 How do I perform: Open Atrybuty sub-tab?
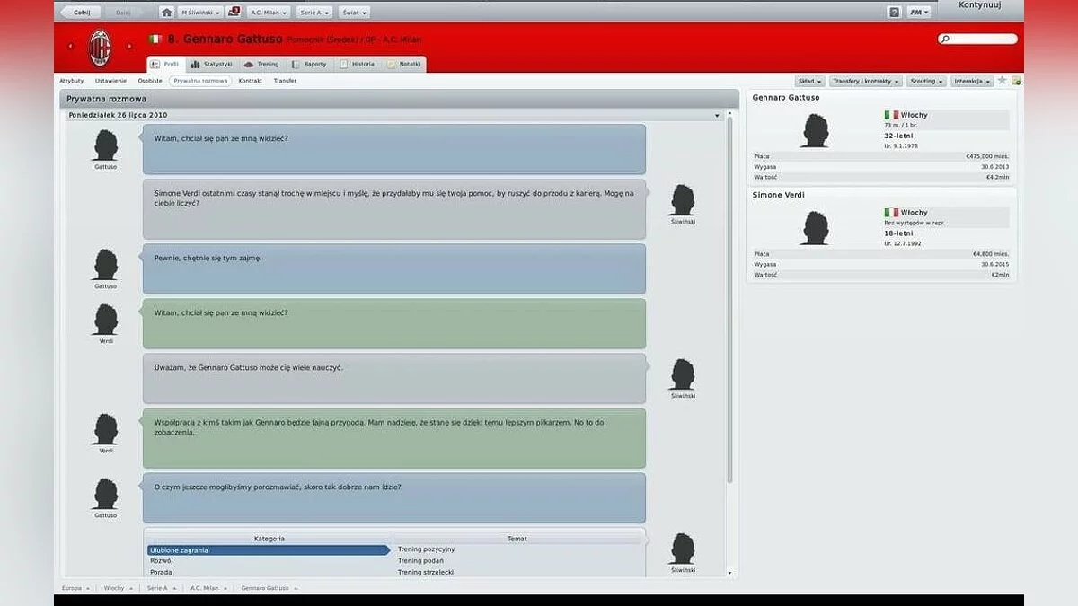(x=72, y=81)
